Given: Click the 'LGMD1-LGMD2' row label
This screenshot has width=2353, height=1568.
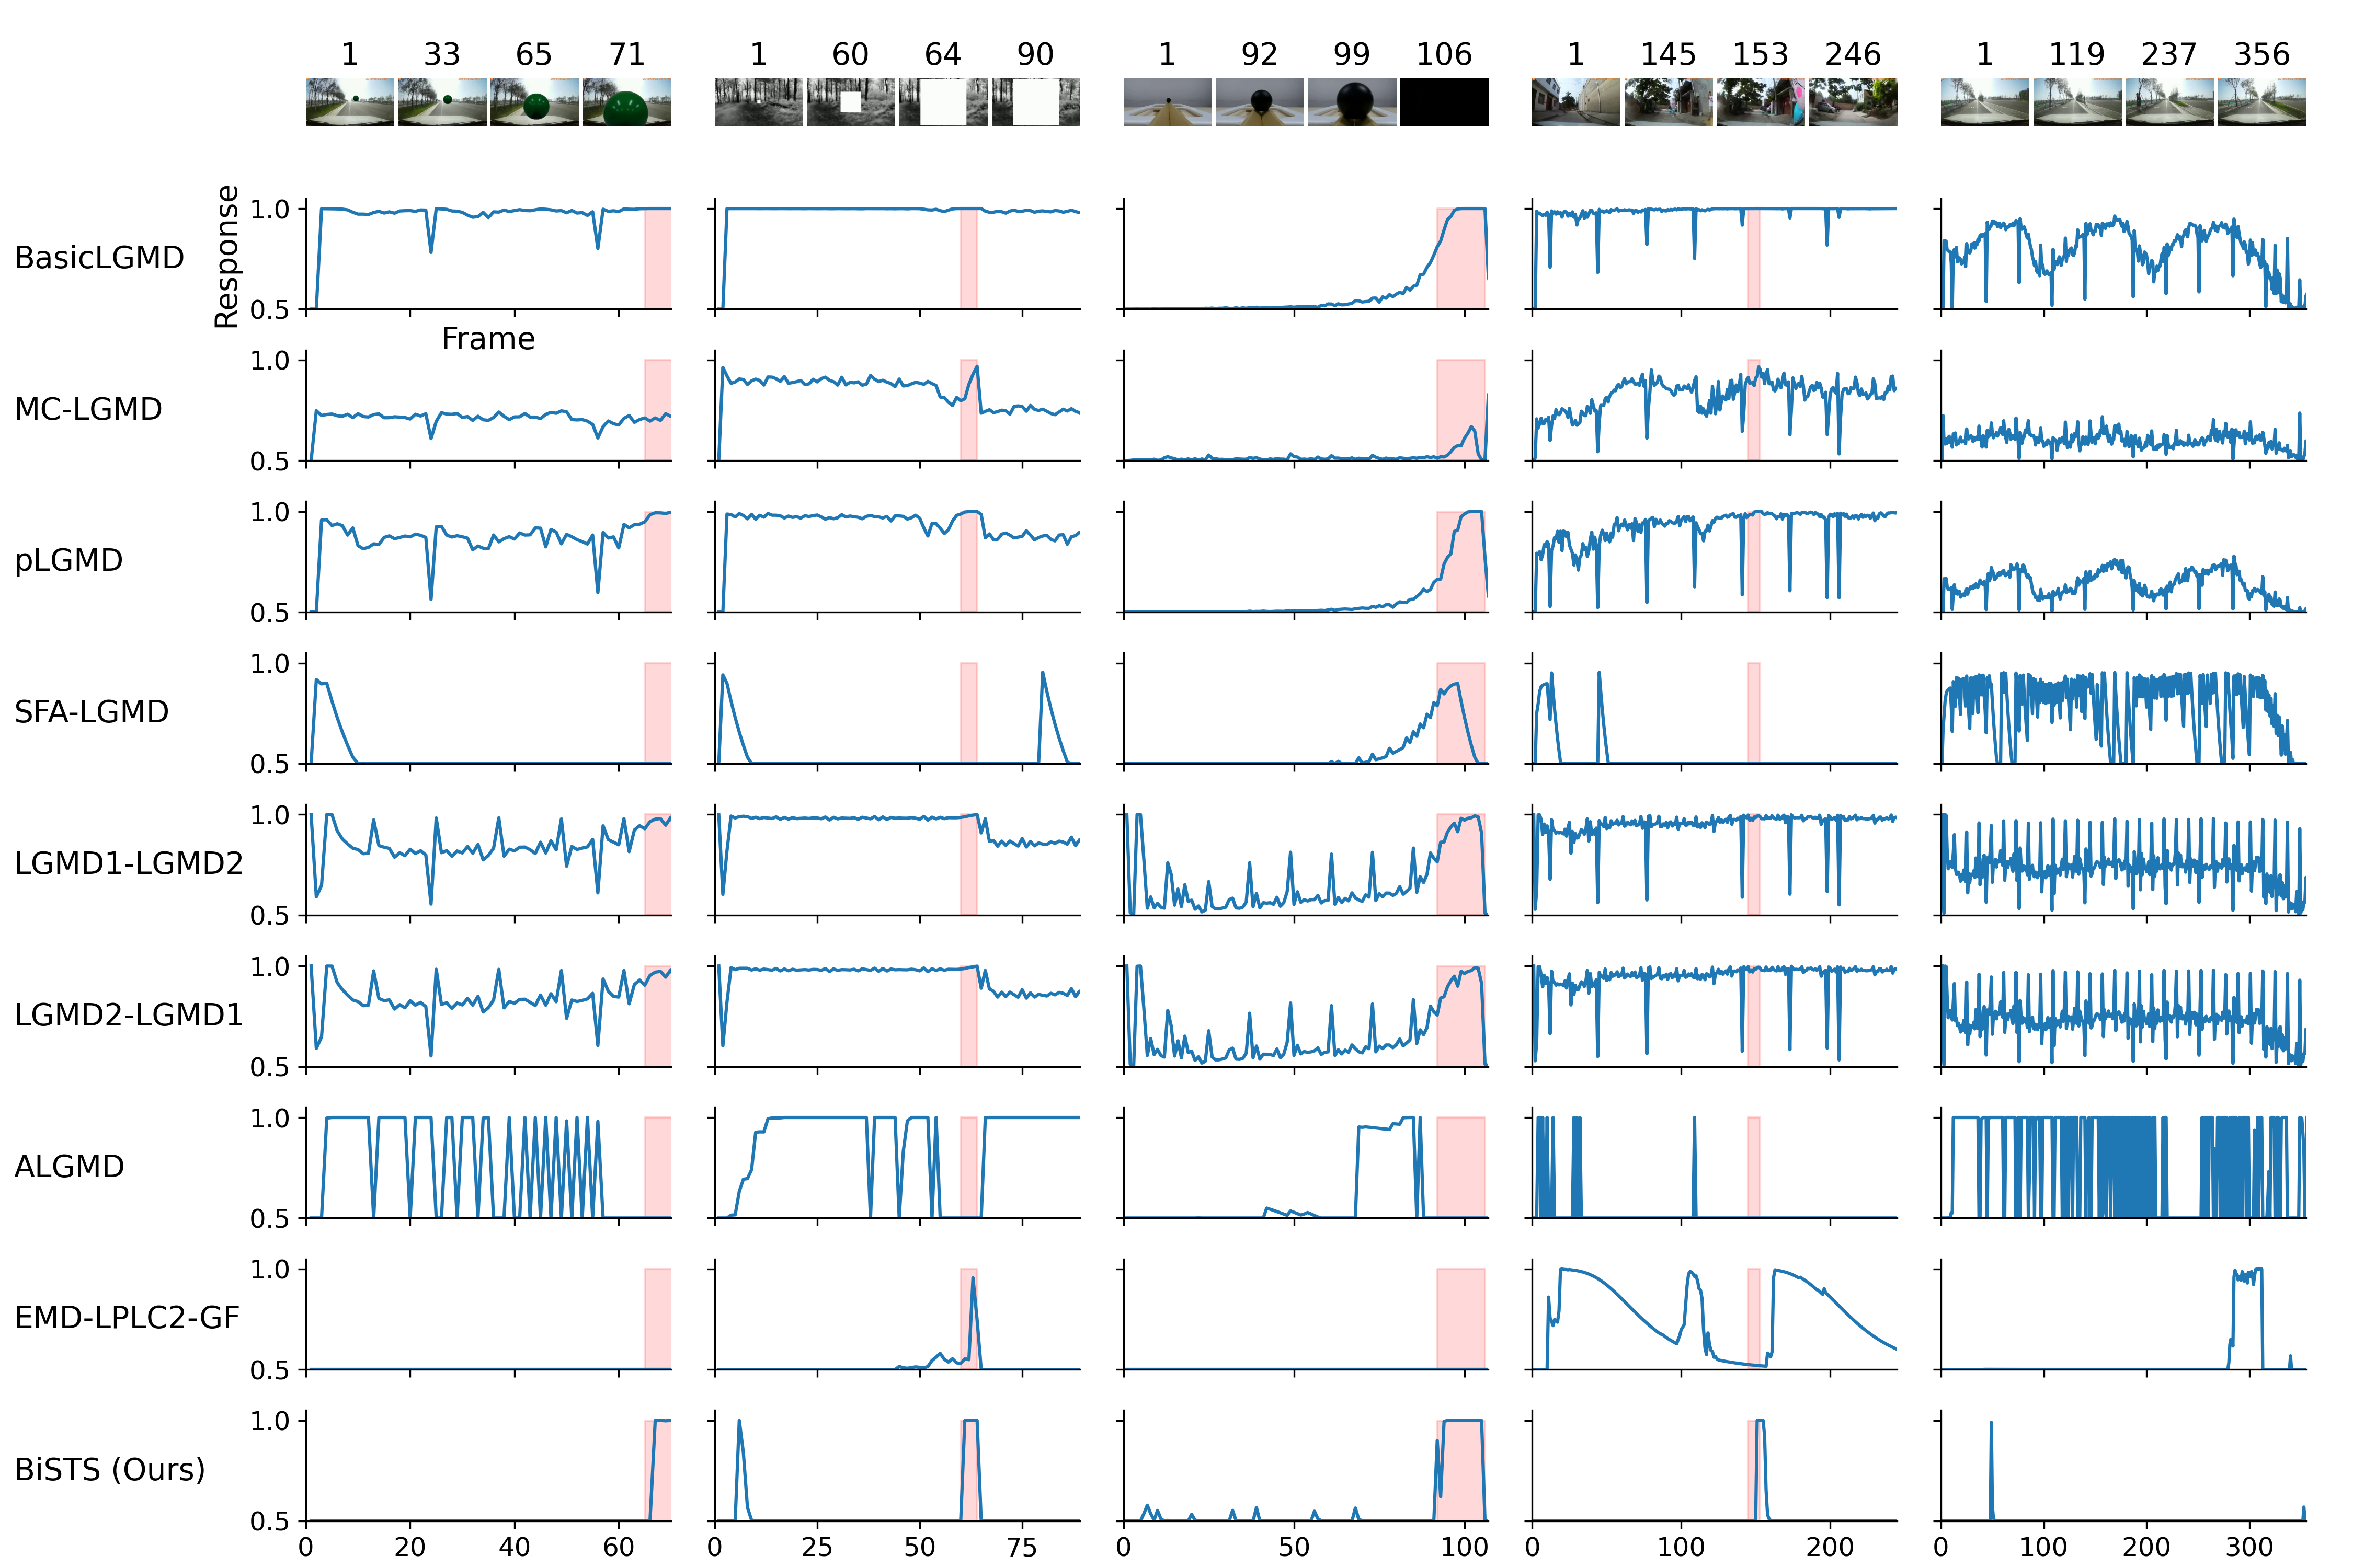Looking at the screenshot, I should click(x=128, y=863).
